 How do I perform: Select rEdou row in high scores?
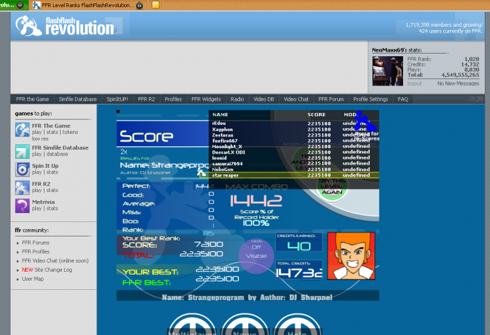[294, 123]
